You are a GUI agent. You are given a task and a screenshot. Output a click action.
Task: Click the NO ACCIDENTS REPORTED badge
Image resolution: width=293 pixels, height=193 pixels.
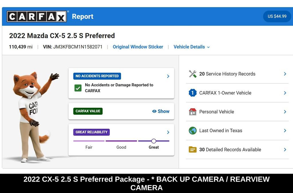[x=97, y=76]
